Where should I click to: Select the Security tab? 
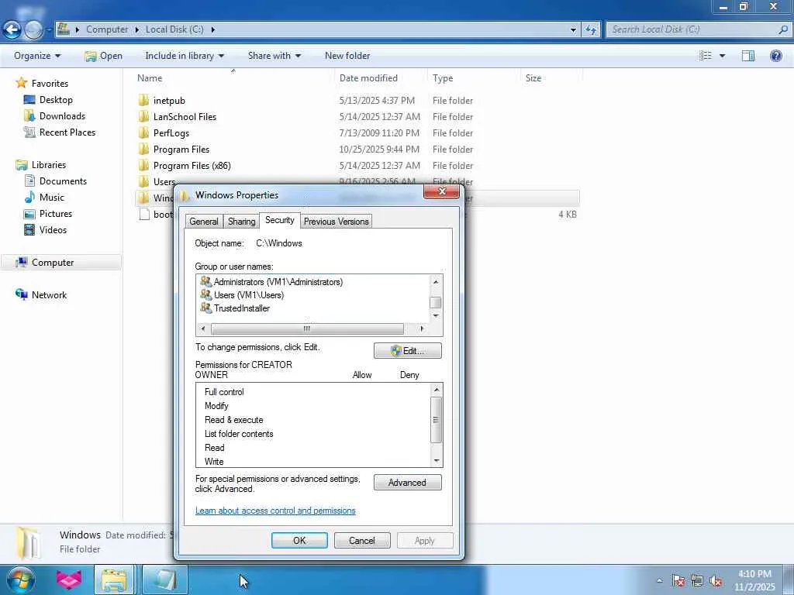pyautogui.click(x=279, y=220)
